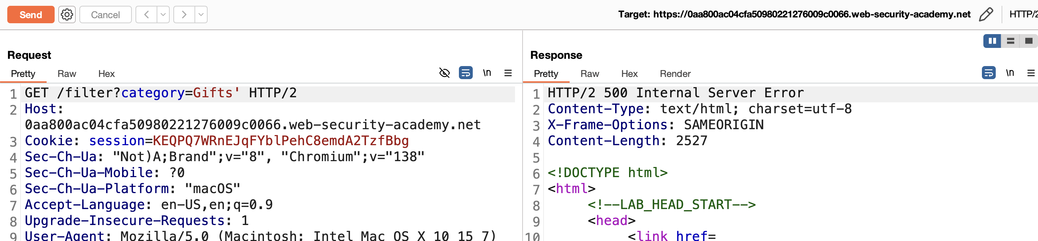1038x241 pixels.
Task: Switch response view to Hex tab
Action: point(629,74)
